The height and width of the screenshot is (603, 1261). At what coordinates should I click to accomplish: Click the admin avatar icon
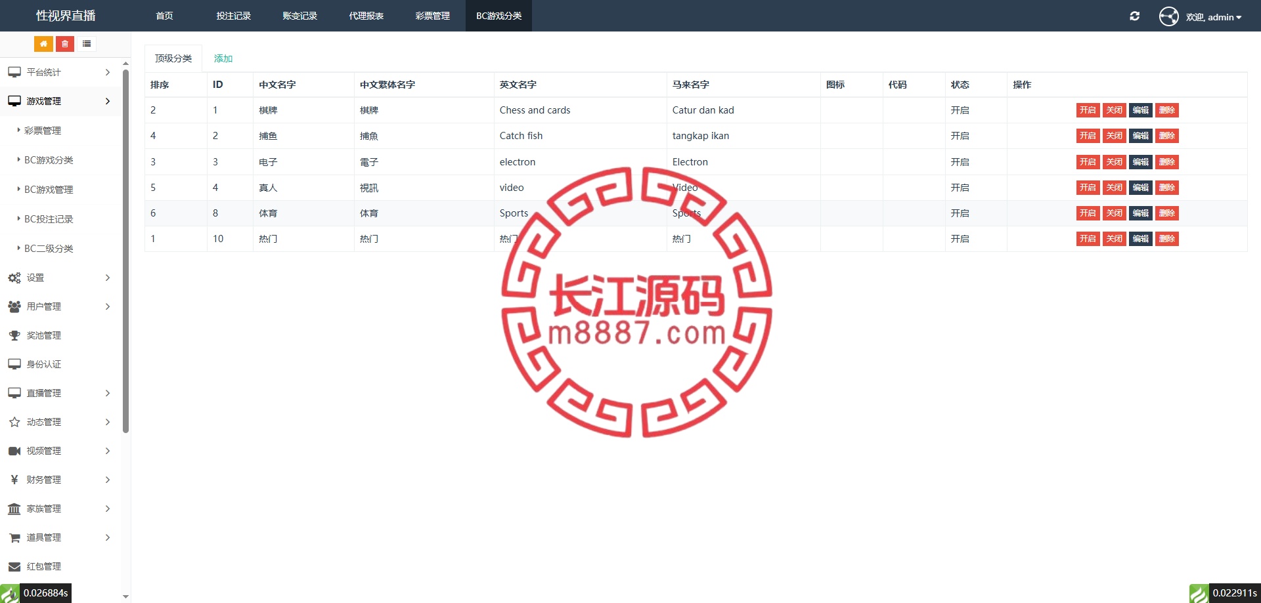(1169, 16)
